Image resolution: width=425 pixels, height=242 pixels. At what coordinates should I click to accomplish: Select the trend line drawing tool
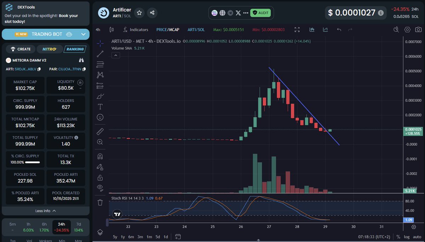tap(100, 54)
